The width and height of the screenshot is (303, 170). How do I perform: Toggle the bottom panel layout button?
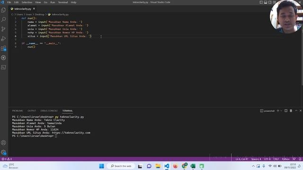point(266,2)
